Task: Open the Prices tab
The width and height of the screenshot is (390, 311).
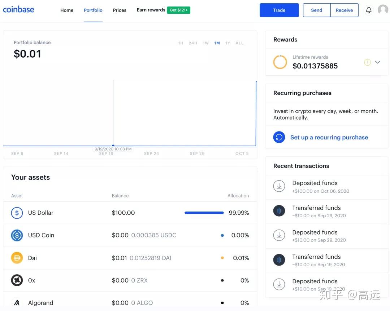Action: (120, 10)
